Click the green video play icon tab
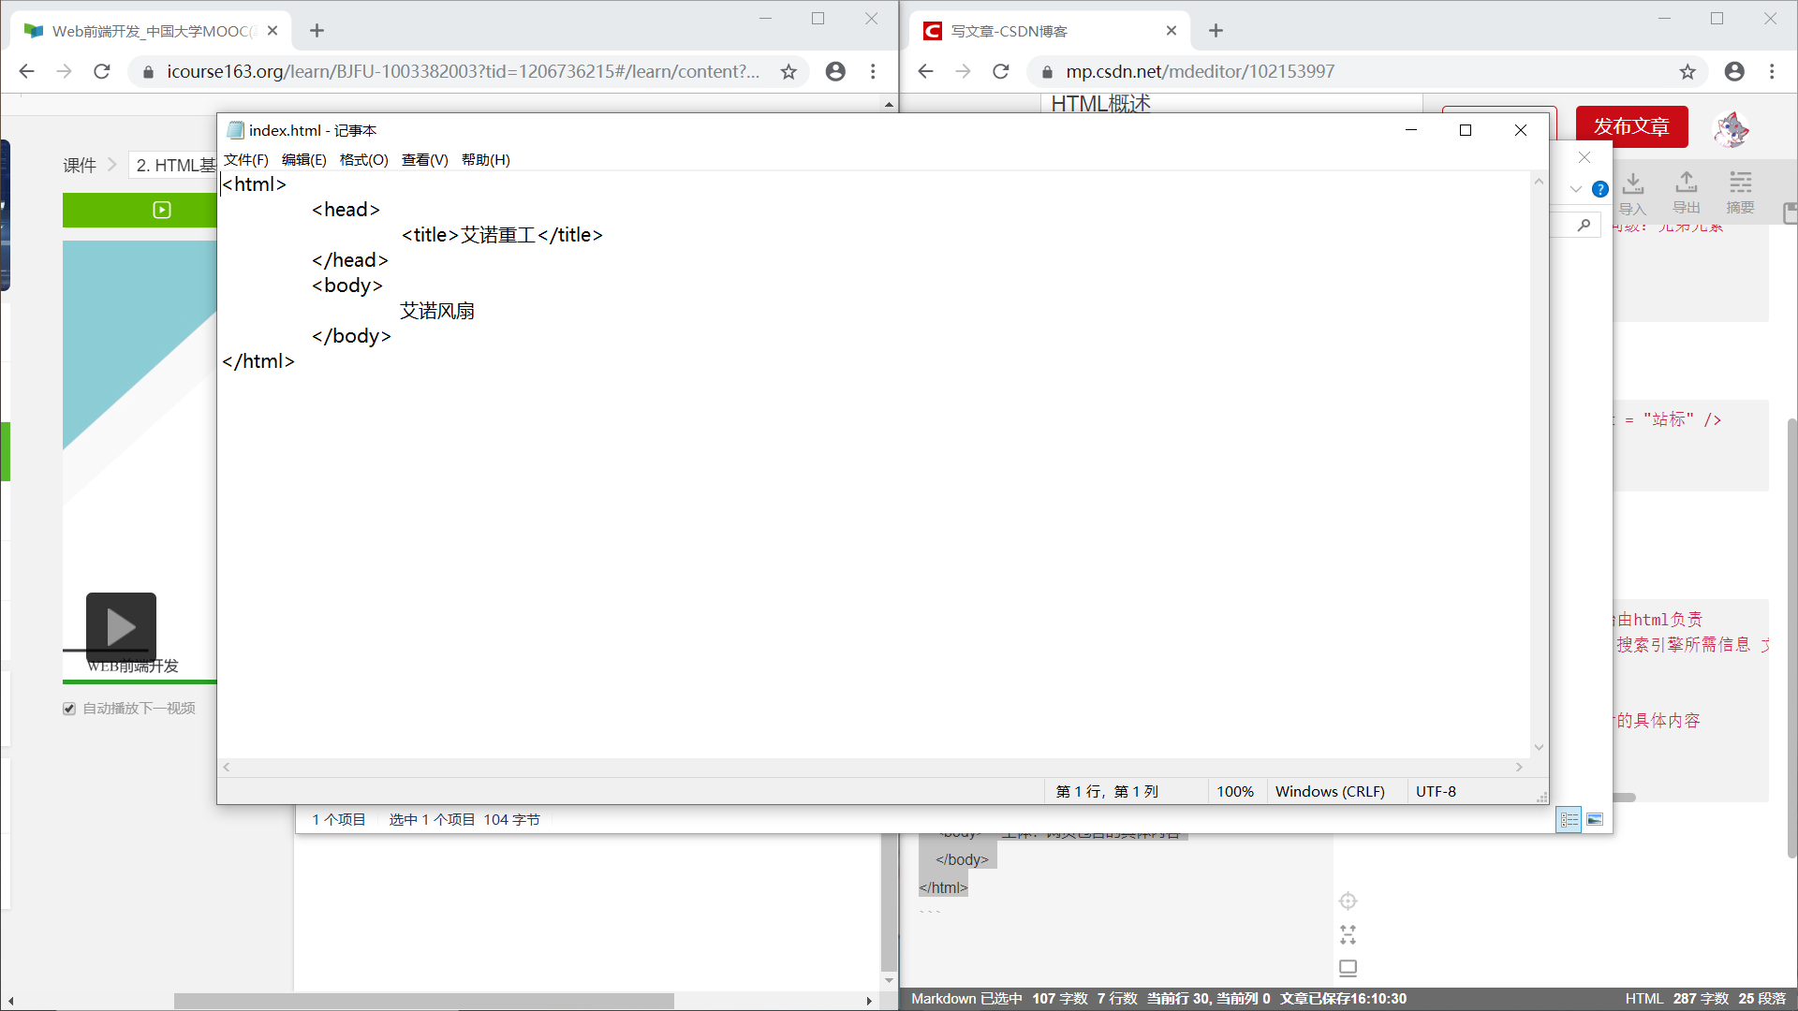The width and height of the screenshot is (1798, 1011). [x=162, y=210]
